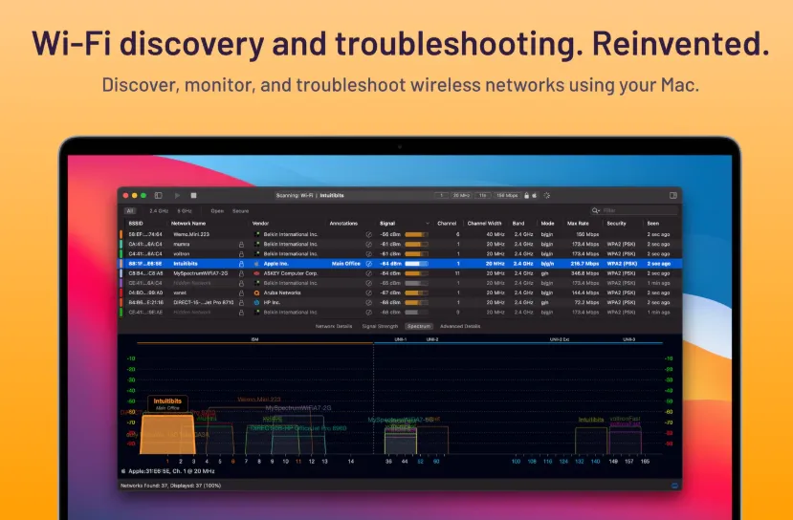Click the Belkin vendor icon in Wemo.Mini.223 row
This screenshot has height=520, width=793.
pos(257,234)
